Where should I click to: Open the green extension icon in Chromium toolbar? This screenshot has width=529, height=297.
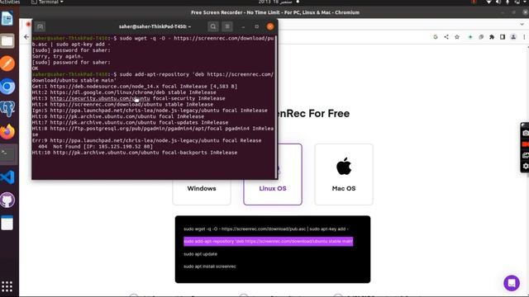click(470, 37)
